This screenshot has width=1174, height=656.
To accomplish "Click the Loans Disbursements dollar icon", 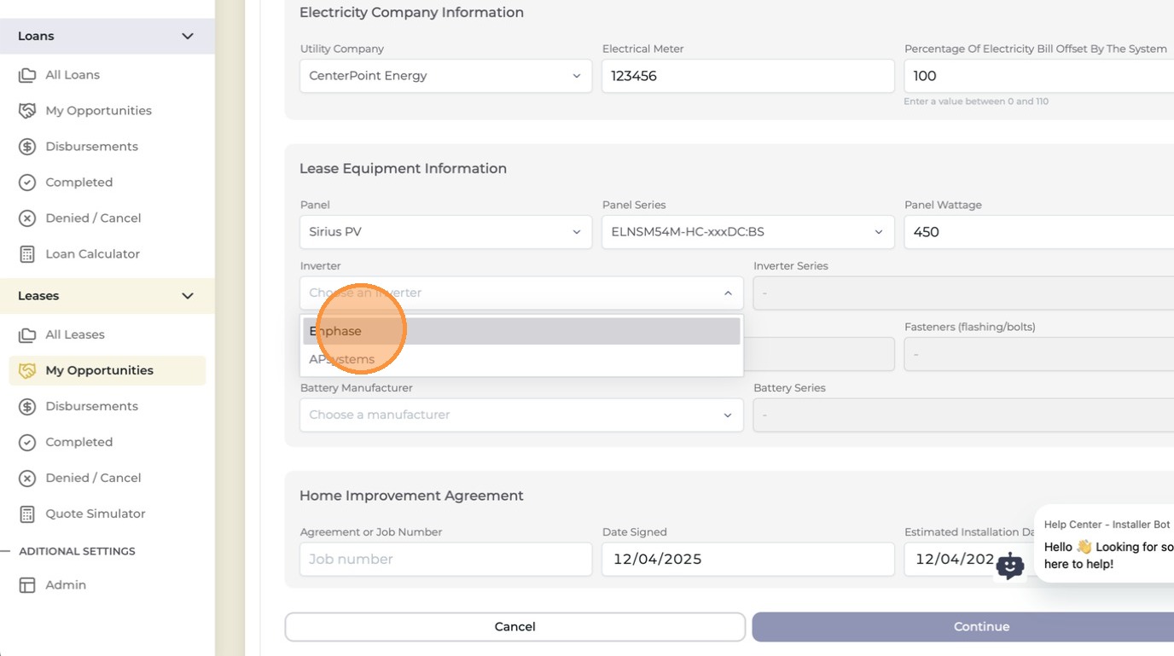I will 27,147.
